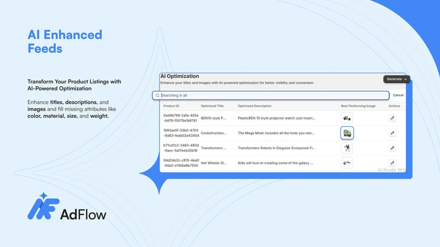Click the 'Transform Your Product Listings' subheading

tap(74, 85)
